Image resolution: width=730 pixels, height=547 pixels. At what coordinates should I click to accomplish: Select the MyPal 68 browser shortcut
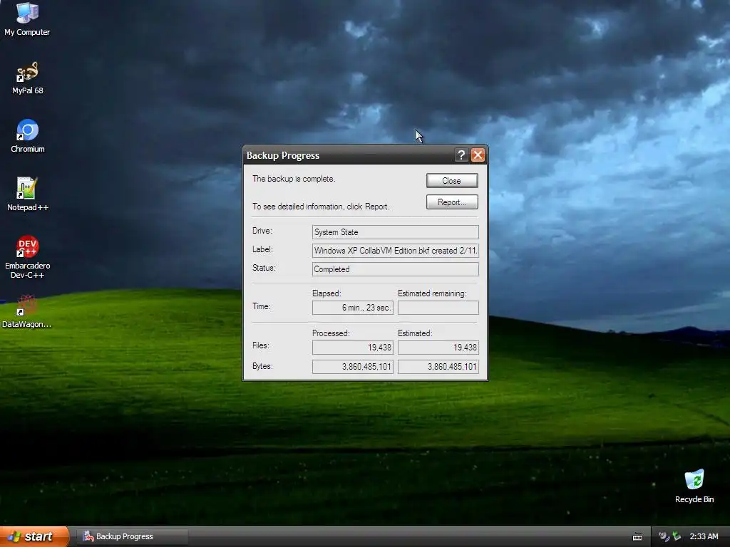[28, 78]
